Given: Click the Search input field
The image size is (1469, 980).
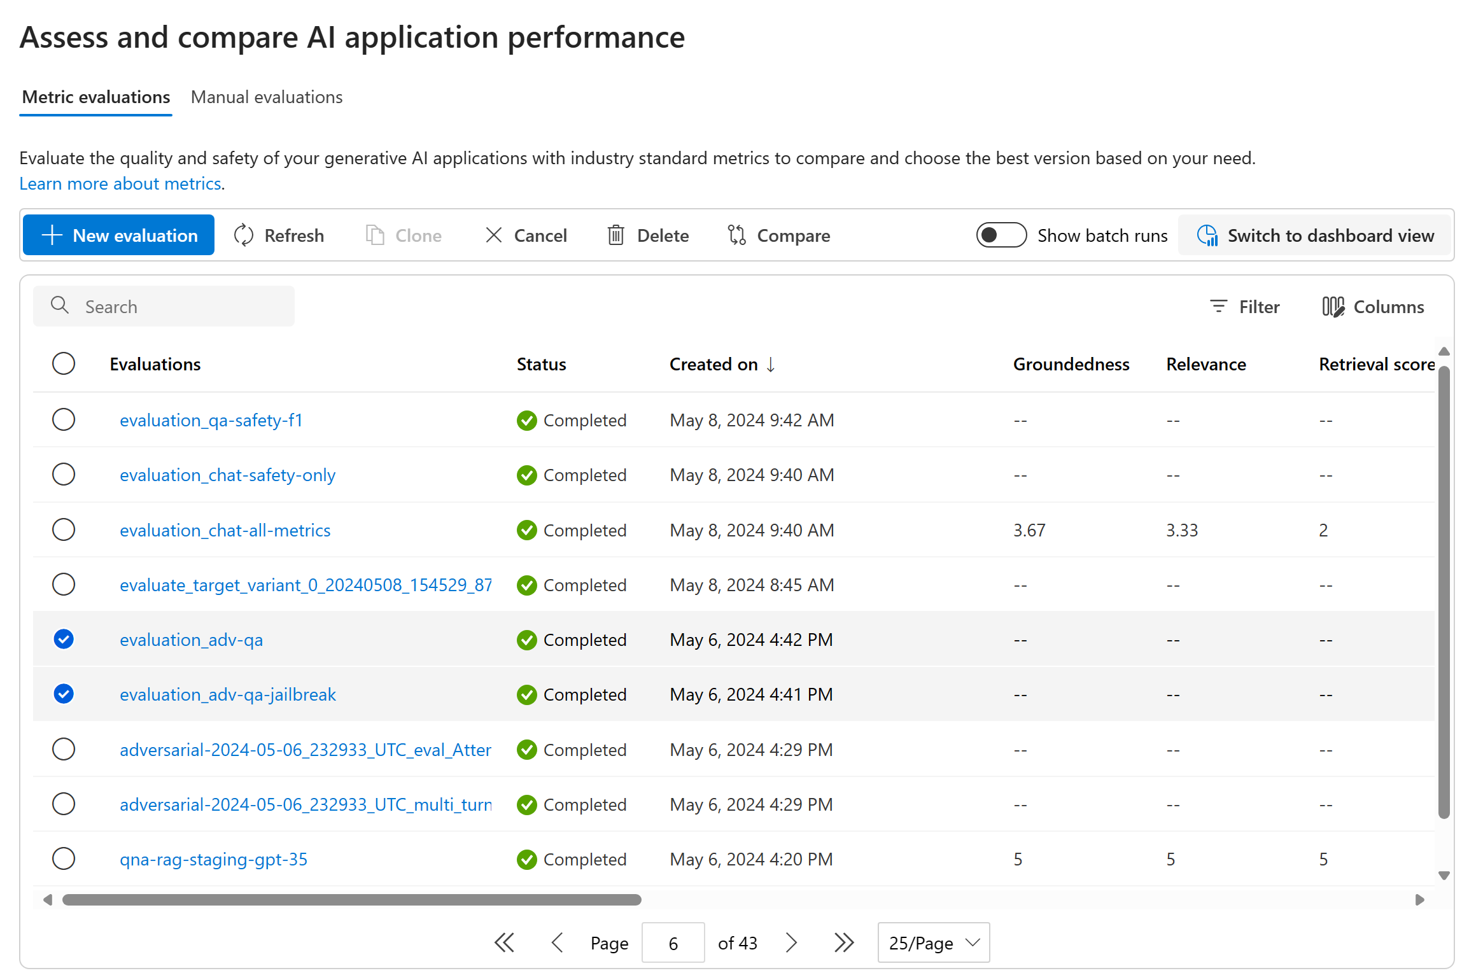Looking at the screenshot, I should pos(164,307).
